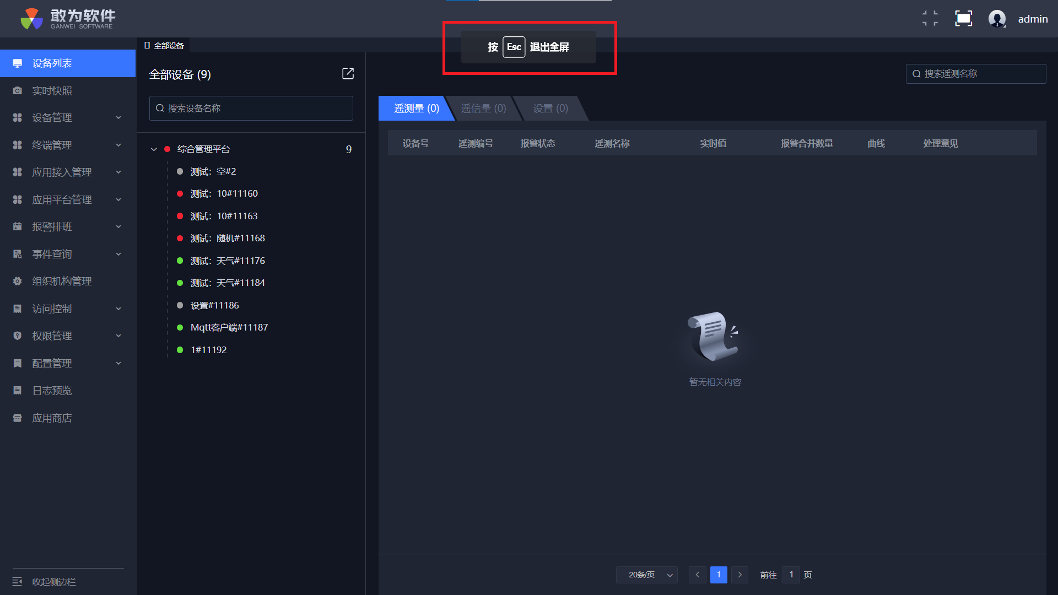Click the 搜索设备名称 search field

251,109
